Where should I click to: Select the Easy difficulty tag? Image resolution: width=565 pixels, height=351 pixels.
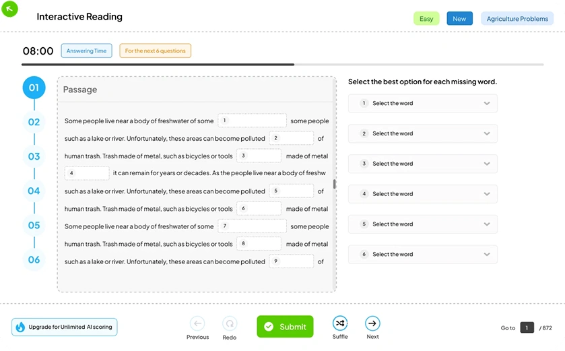[426, 19]
